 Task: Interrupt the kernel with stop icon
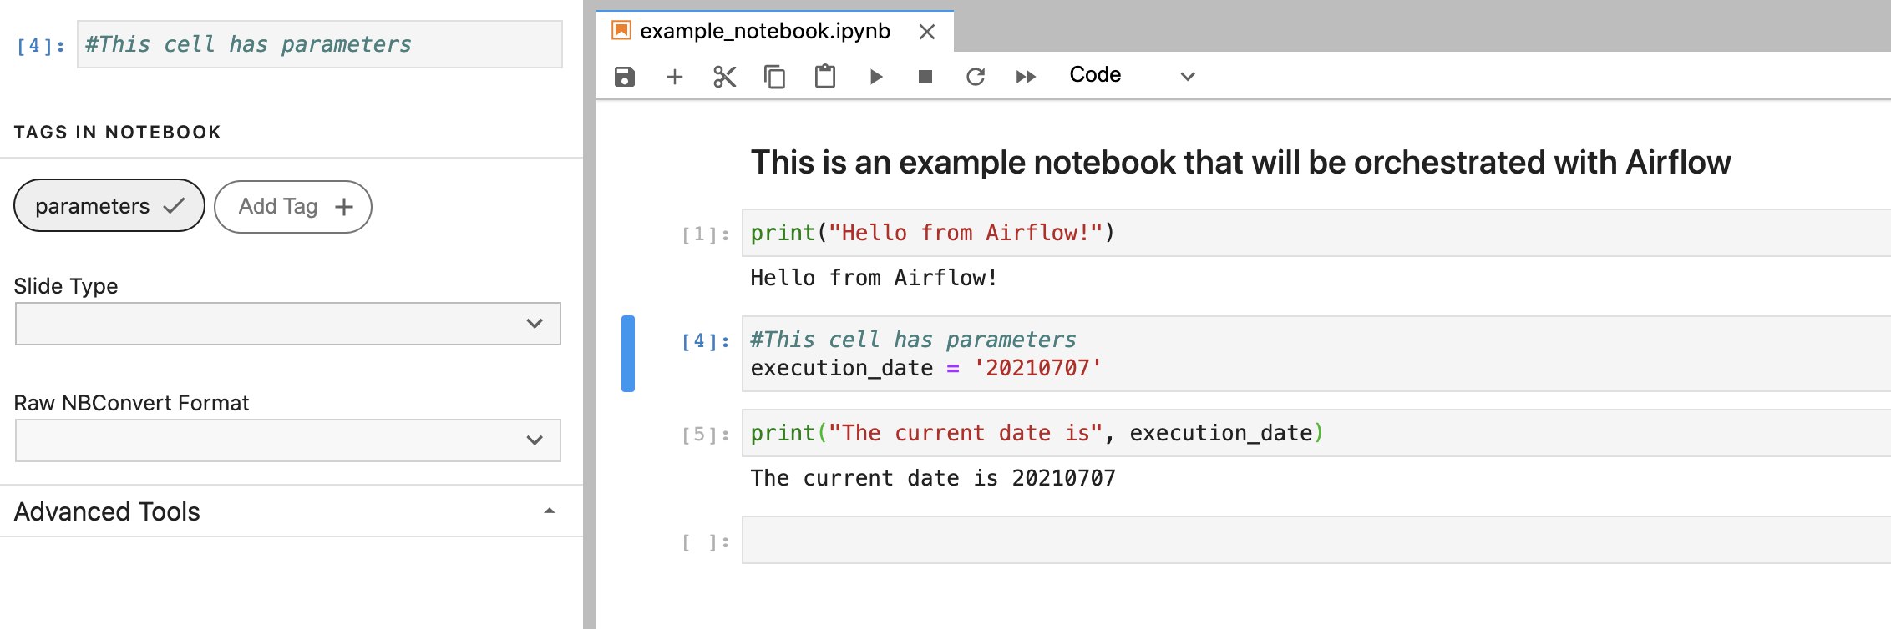click(925, 77)
